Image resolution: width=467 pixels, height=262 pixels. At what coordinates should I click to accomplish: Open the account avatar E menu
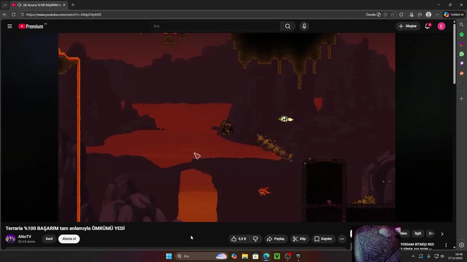pos(441,26)
